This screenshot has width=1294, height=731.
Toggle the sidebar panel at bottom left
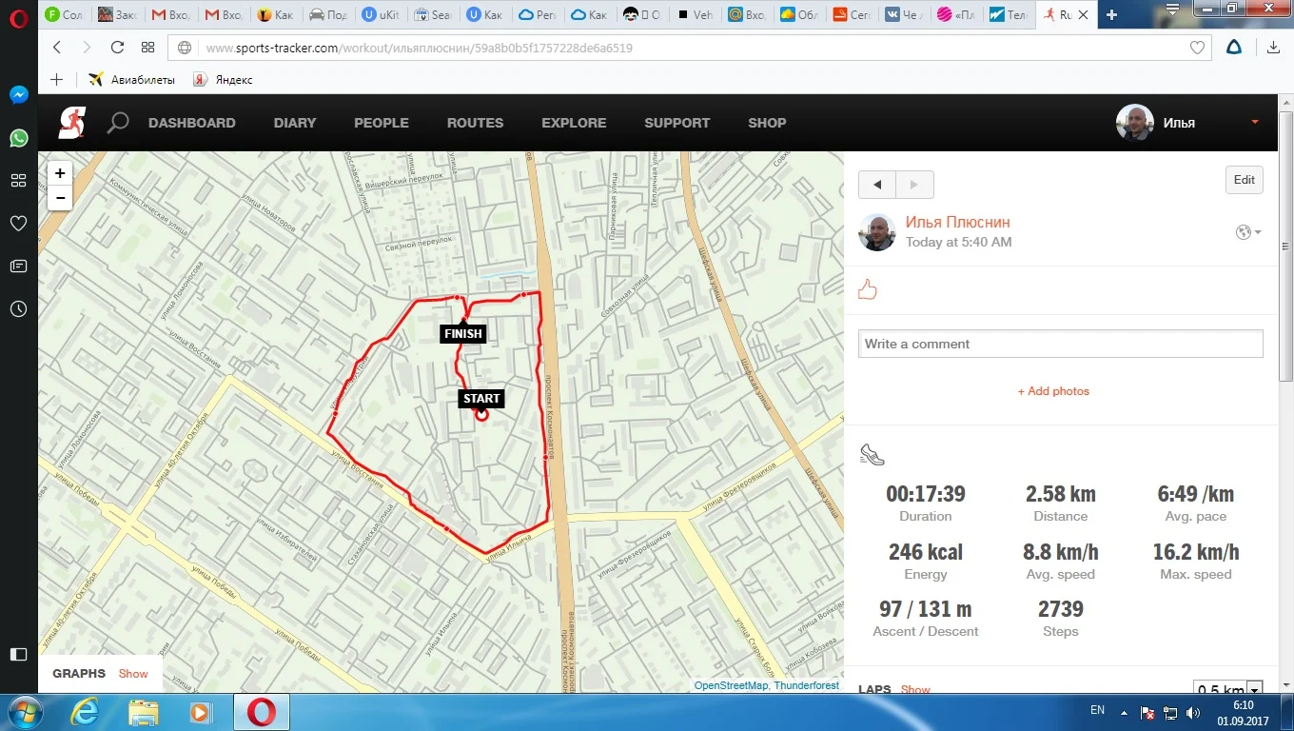(18, 654)
